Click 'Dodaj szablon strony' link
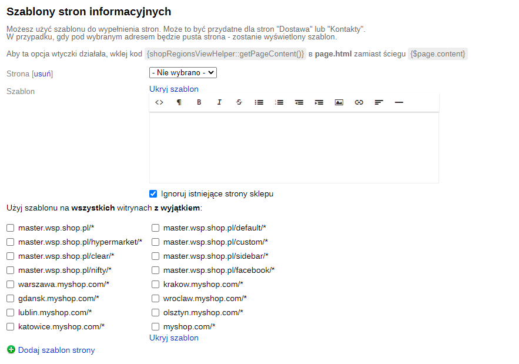519x364 pixels. (56, 350)
